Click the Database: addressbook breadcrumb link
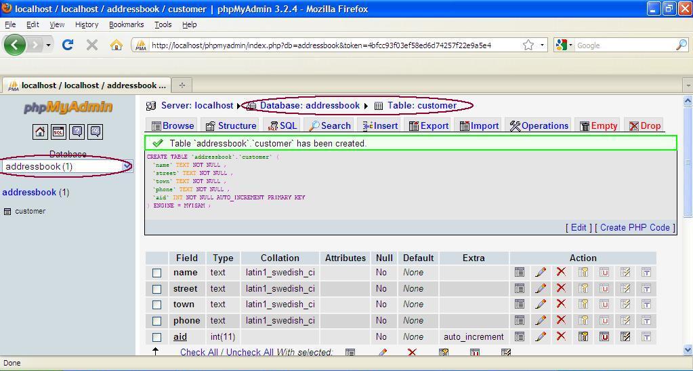Screen dimensions: 693x371 (310, 105)
